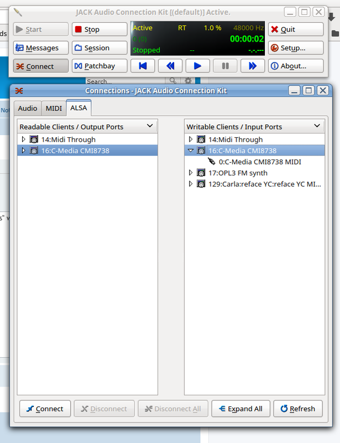Select the 0:C-Media CMI8738 MIDI port
Image resolution: width=340 pixels, height=443 pixels.
[x=254, y=162]
